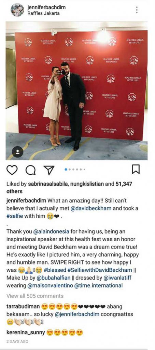The height and width of the screenshot is (350, 155).
Task: Open tarrabudiman commenter profile
Action: (23, 307)
